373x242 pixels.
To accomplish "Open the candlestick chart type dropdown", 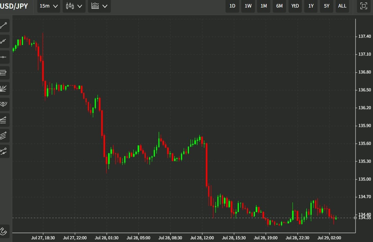I will 74,6.
